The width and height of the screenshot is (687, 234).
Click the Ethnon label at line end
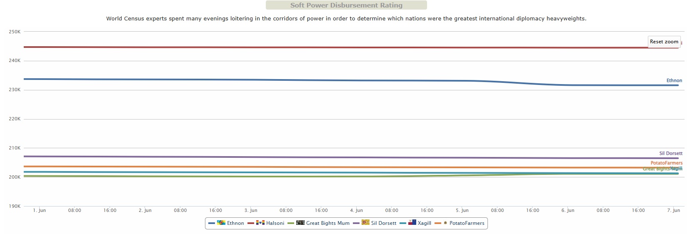coord(674,81)
